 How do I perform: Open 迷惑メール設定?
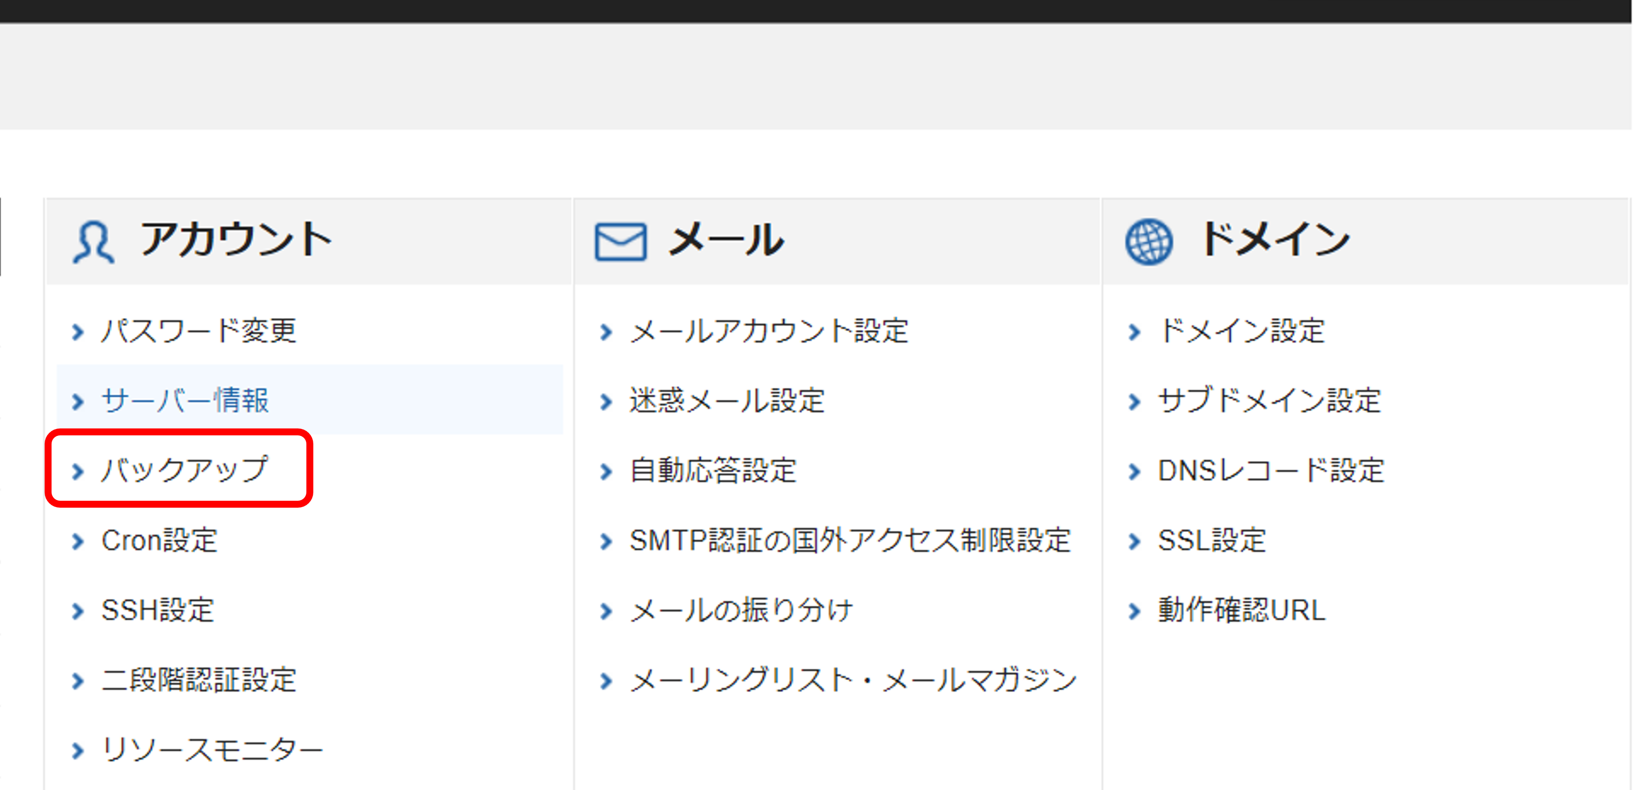click(x=727, y=401)
